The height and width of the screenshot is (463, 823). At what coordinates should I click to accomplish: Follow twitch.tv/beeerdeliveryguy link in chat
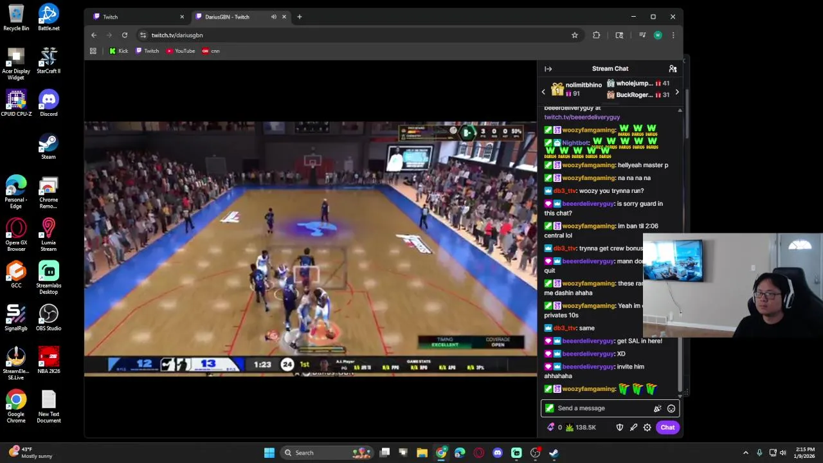[x=582, y=117]
